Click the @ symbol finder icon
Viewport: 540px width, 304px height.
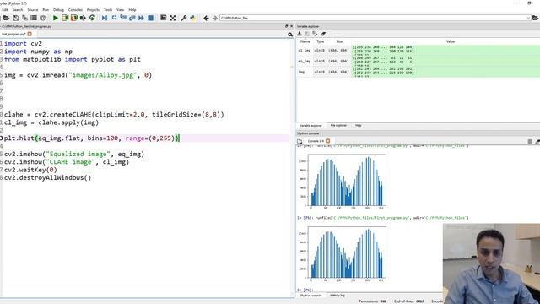pos(43,18)
